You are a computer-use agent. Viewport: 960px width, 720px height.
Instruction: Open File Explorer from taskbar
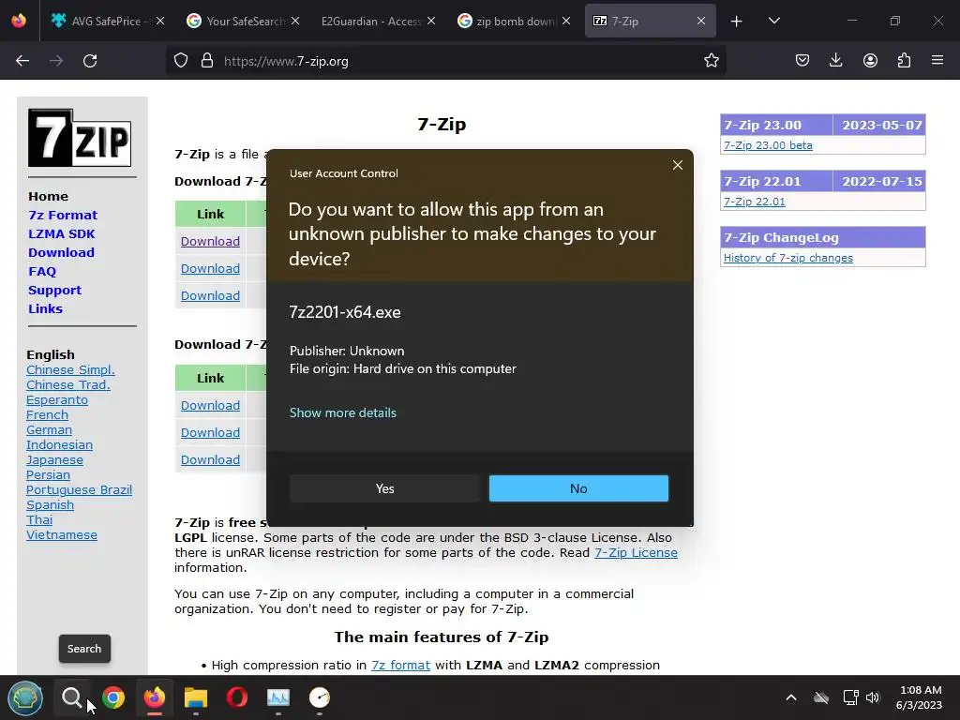pyautogui.click(x=196, y=697)
